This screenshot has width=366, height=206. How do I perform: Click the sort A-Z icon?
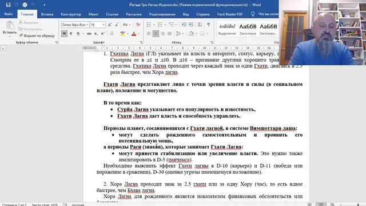tap(200, 25)
